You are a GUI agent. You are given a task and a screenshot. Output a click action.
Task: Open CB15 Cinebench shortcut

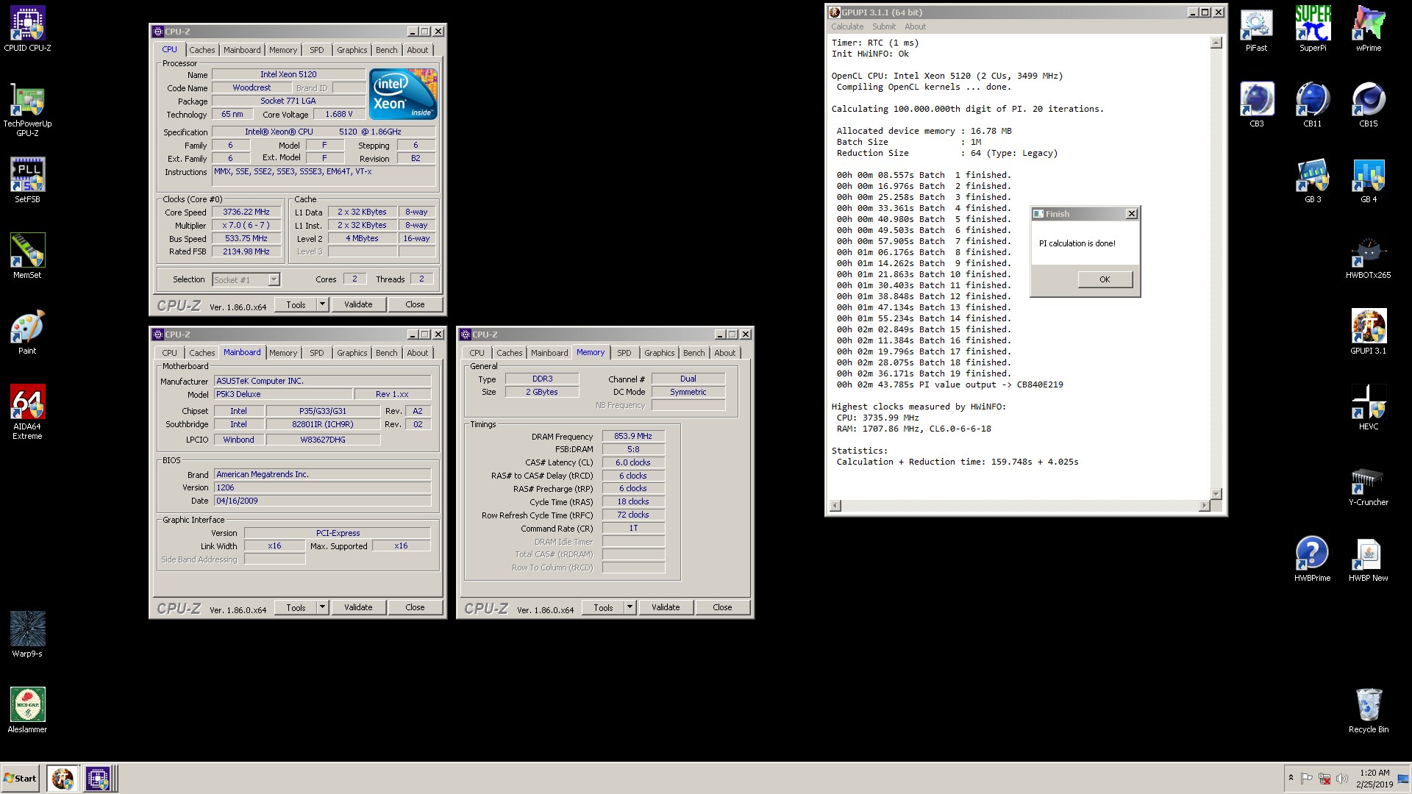[x=1369, y=105]
